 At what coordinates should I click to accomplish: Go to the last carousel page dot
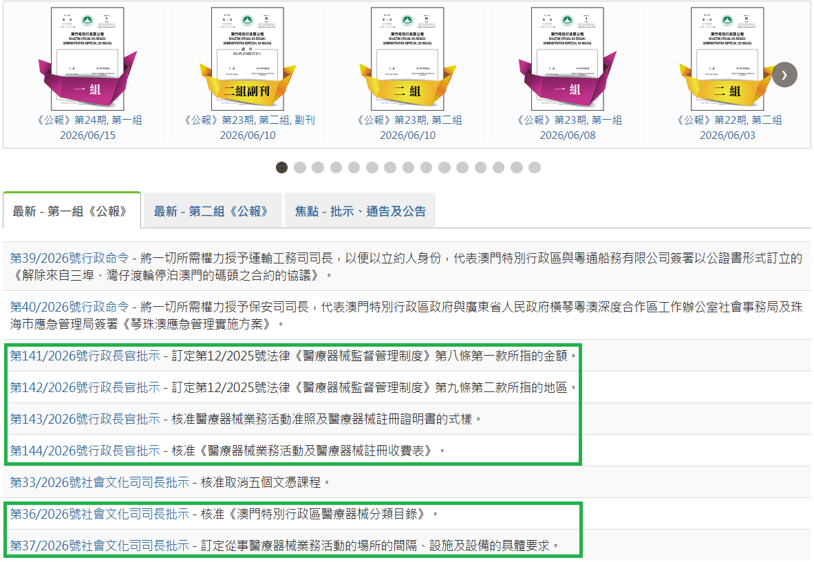click(535, 168)
